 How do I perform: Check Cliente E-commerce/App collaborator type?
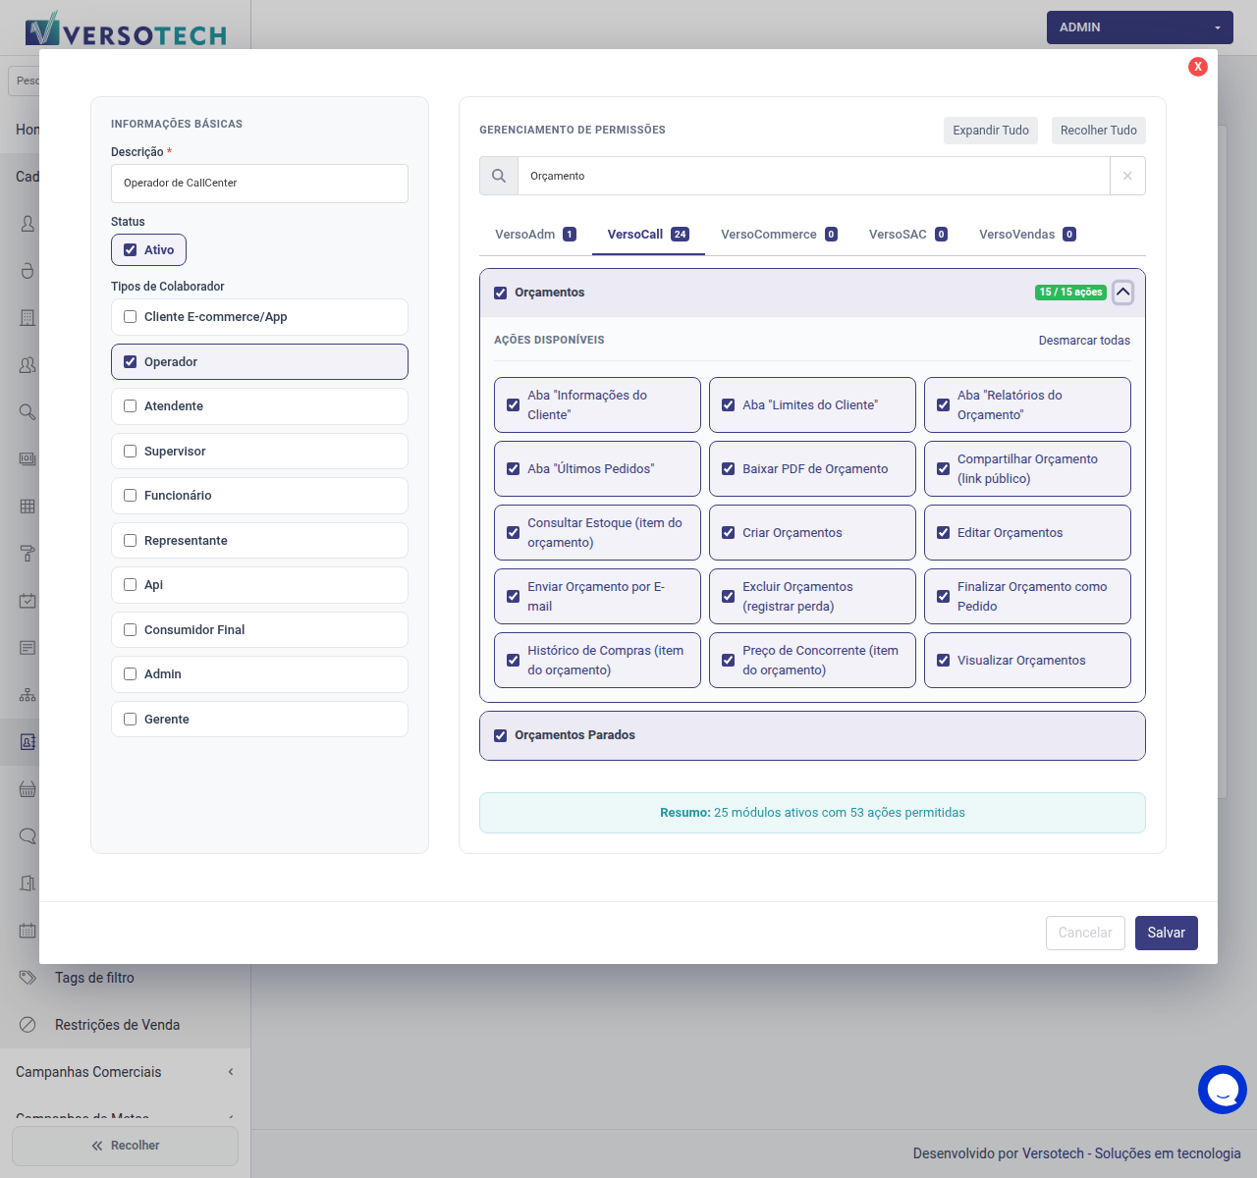tap(131, 317)
